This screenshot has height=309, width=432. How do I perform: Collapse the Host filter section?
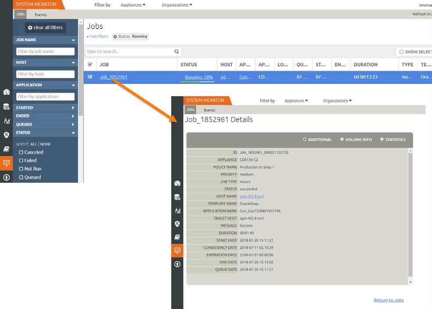coord(46,62)
